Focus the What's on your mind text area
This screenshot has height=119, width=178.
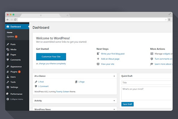coord(147,93)
